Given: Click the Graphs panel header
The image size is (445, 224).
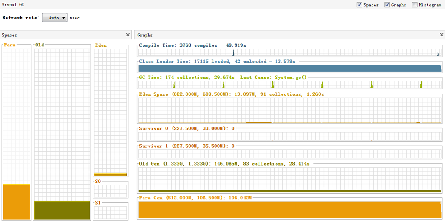Looking at the screenshot, I should [x=289, y=35].
